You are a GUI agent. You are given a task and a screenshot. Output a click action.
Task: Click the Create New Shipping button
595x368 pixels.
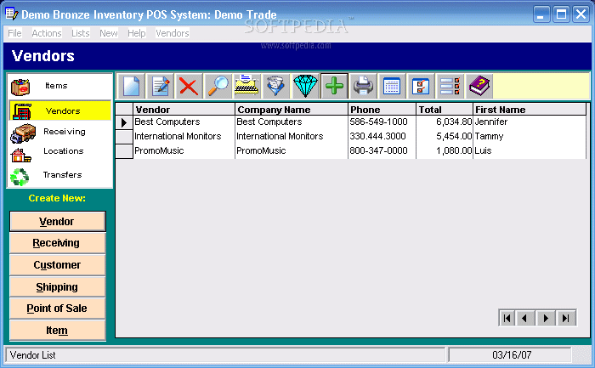(x=57, y=286)
